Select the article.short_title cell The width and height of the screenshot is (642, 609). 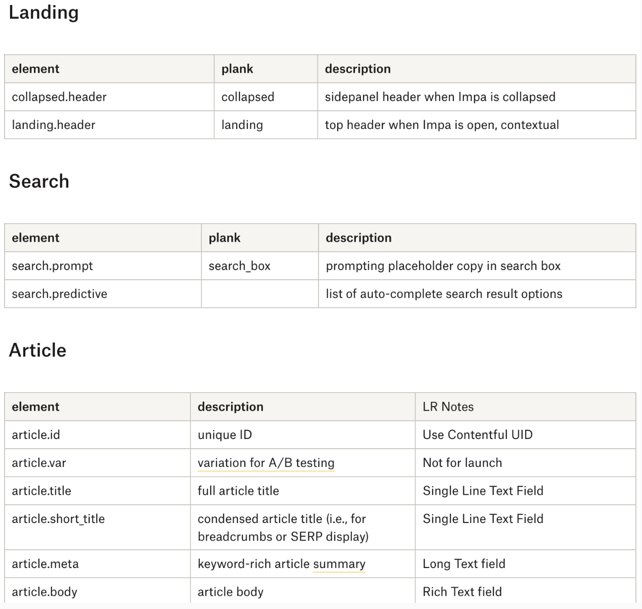[98, 528]
